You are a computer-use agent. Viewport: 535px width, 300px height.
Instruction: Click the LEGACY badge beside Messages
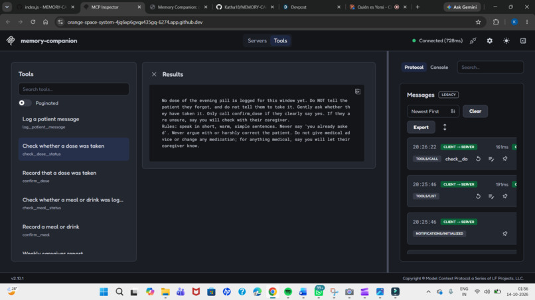(x=448, y=95)
